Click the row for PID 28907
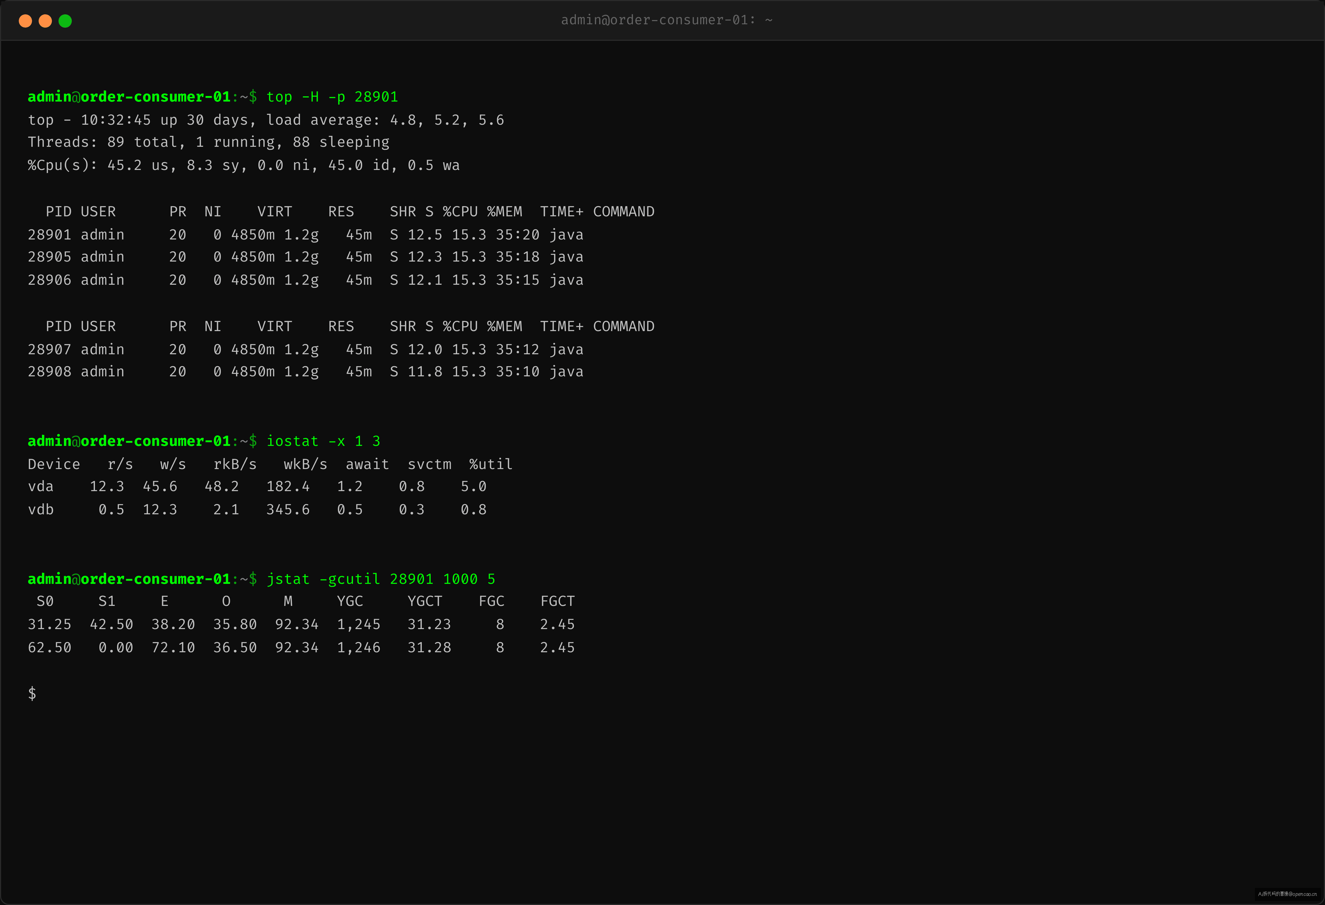1325x905 pixels. (x=306, y=349)
